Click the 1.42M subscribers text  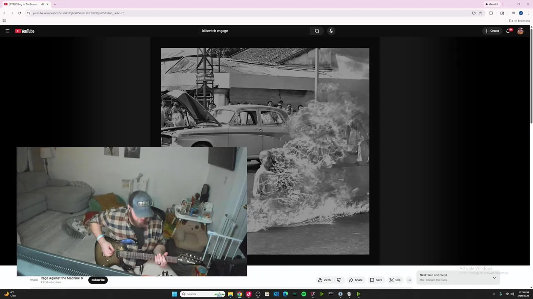coord(51,282)
